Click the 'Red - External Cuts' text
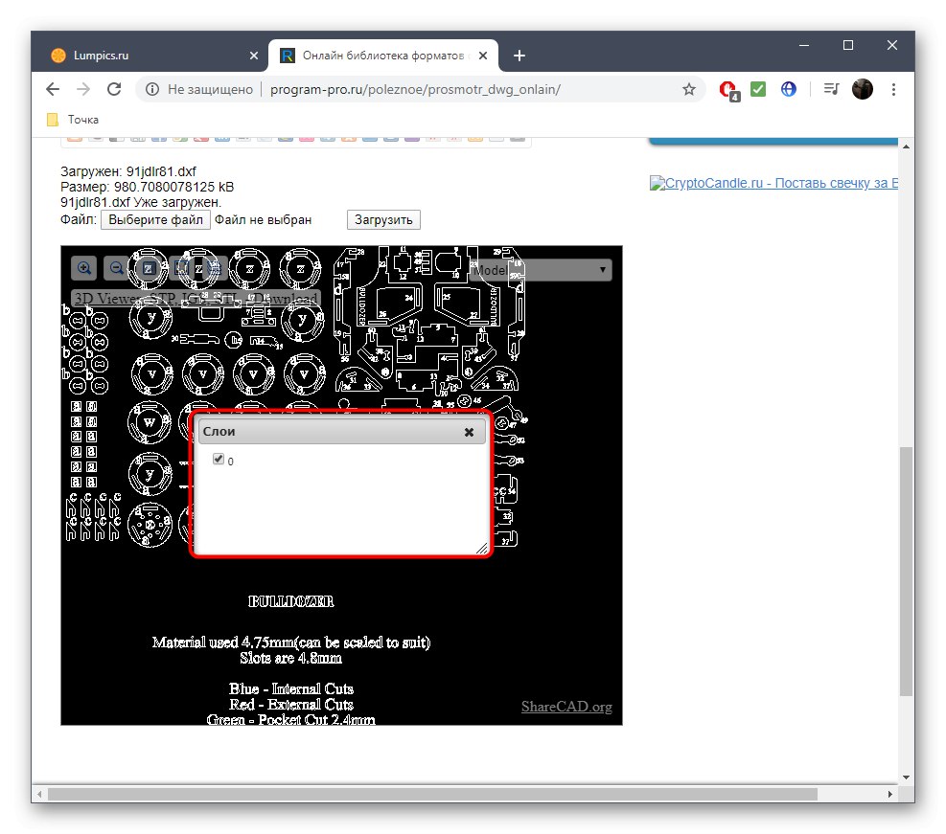946x834 pixels. tap(290, 705)
